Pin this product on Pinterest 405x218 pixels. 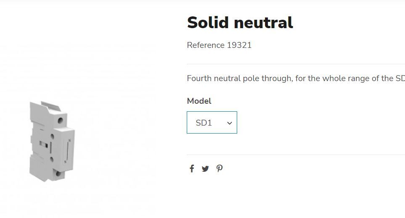[x=220, y=168]
